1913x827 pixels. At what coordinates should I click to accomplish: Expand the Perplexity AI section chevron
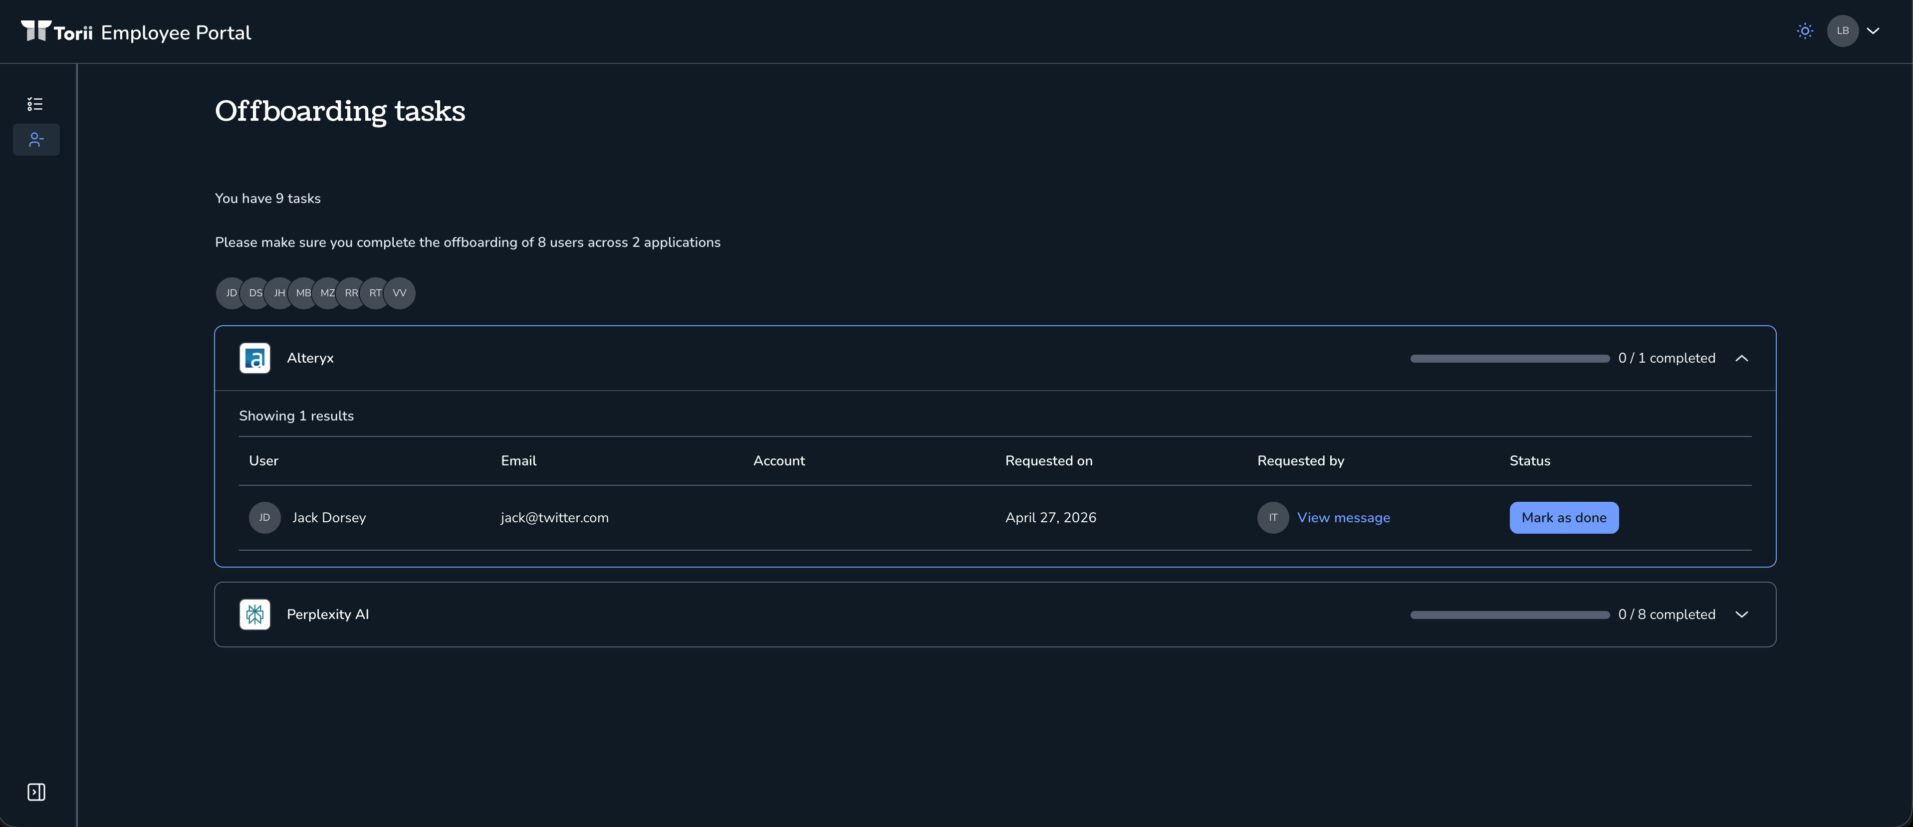click(x=1741, y=615)
